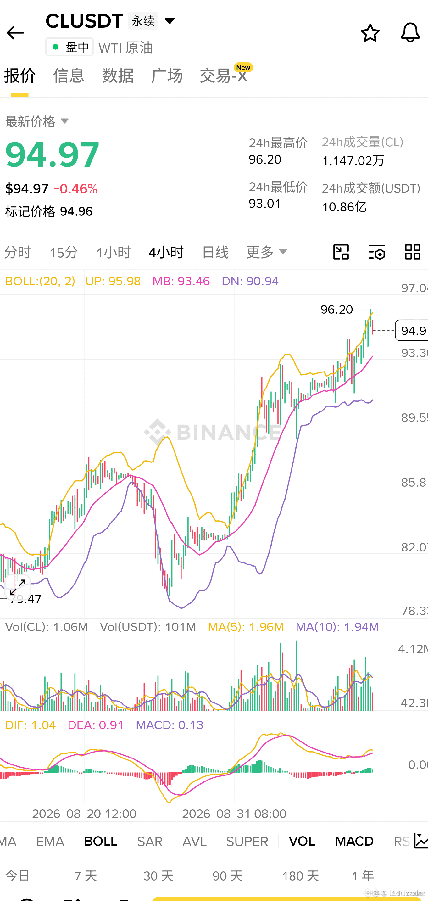This screenshot has width=428, height=901.
Task: Open the grid layout icon
Action: click(x=413, y=252)
